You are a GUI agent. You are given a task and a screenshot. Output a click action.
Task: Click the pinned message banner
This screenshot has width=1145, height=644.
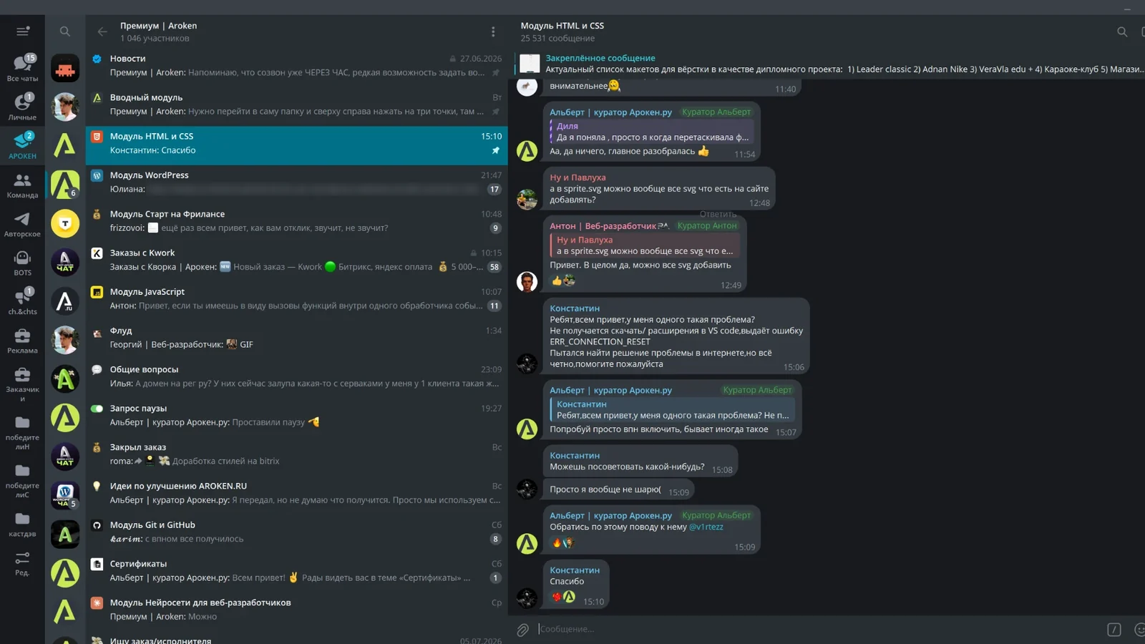click(x=829, y=64)
